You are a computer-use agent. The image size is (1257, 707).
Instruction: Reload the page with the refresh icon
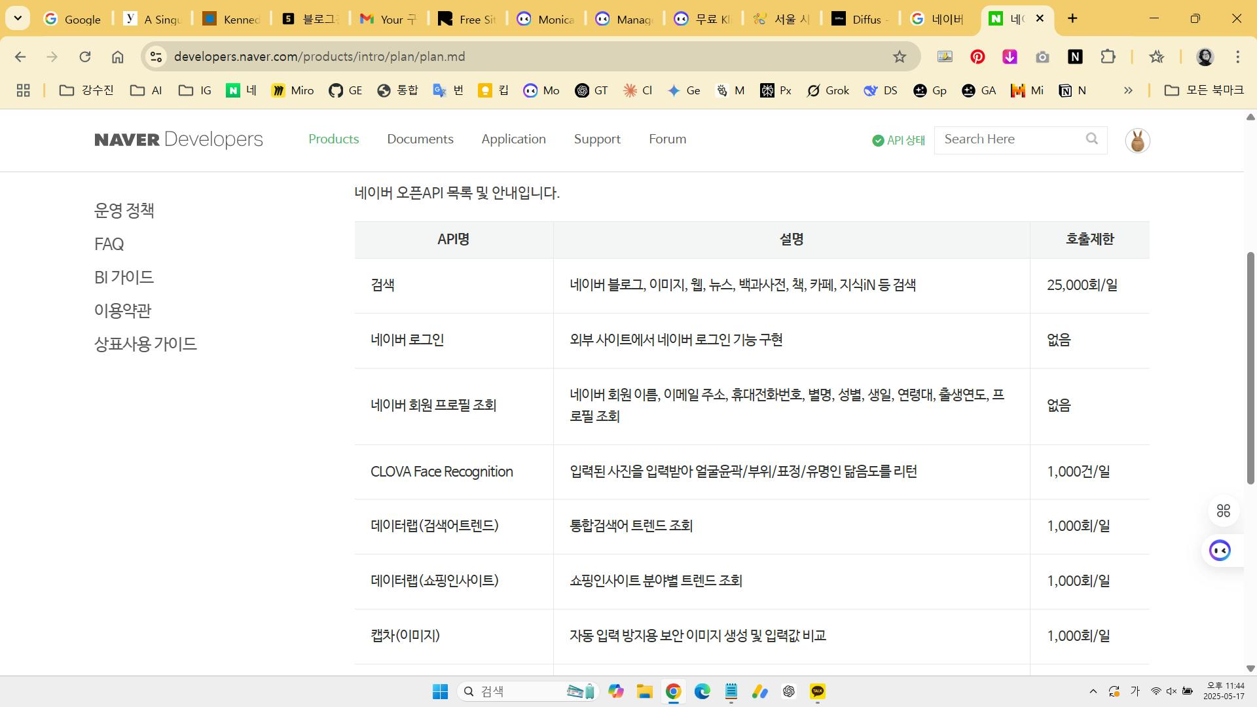[x=85, y=57]
